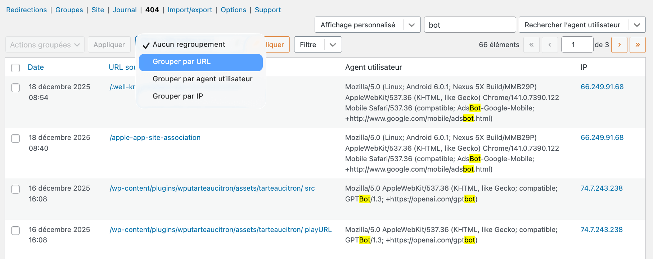
Task: Choose Grouper par URL option
Action: click(x=201, y=62)
